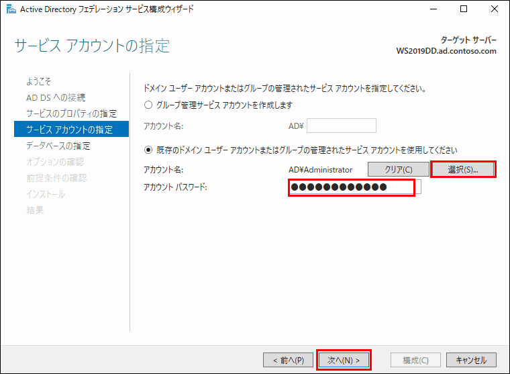Open the サービスのプロパティの指定 step
The image size is (510, 374).
pyautogui.click(x=71, y=113)
